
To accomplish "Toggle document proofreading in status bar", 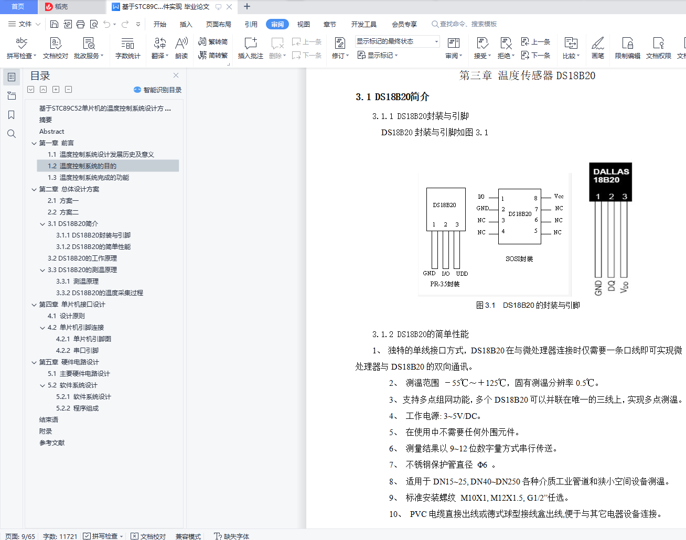I will click(148, 536).
